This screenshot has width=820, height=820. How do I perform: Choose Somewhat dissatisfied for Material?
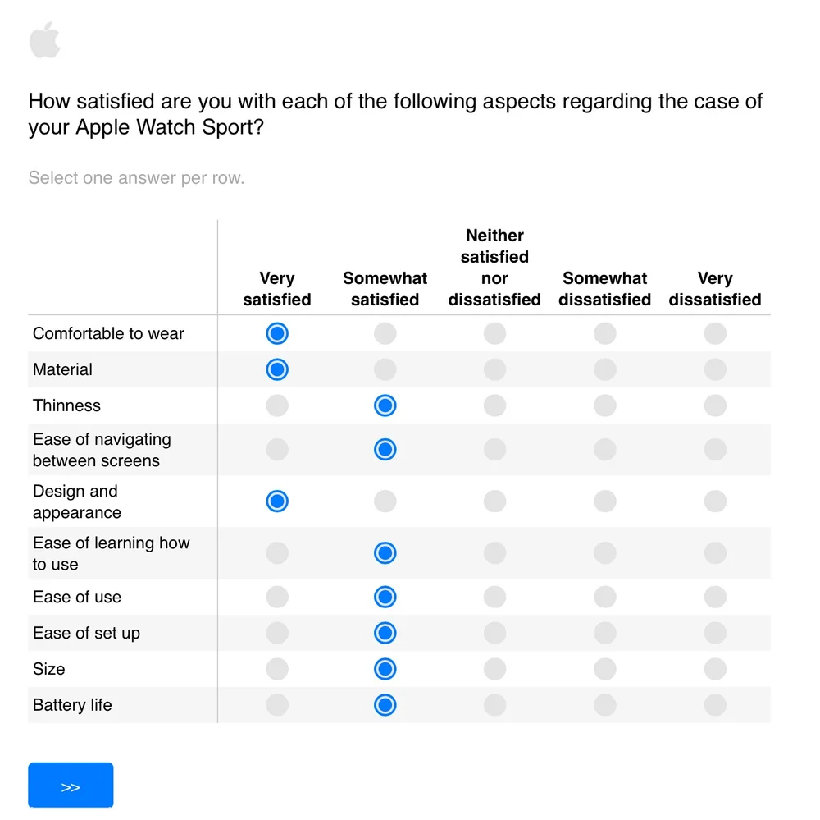(x=605, y=369)
